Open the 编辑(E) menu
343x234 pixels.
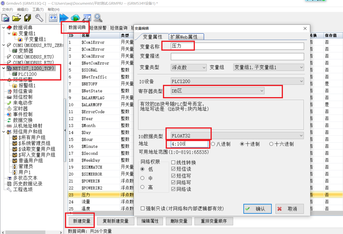[x=22, y=10]
